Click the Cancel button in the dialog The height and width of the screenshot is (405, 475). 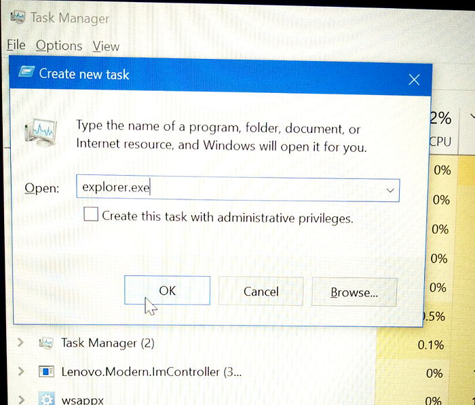[x=261, y=292]
